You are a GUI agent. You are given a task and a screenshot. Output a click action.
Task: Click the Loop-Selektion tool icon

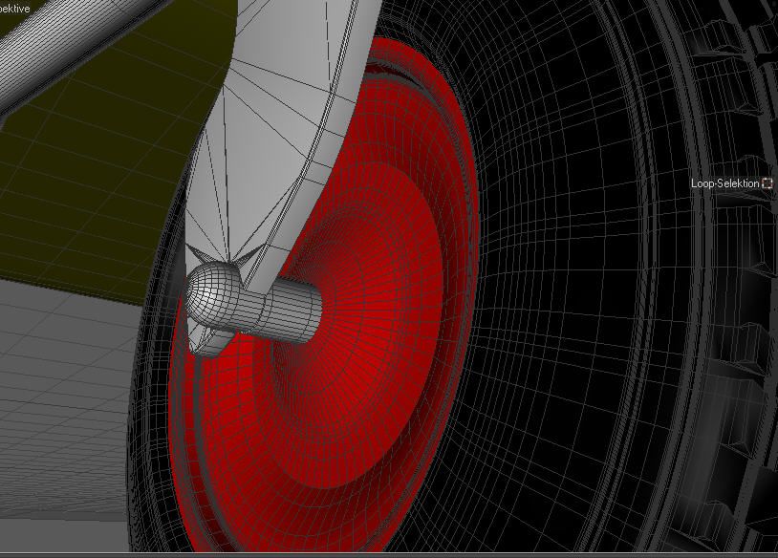click(x=767, y=183)
